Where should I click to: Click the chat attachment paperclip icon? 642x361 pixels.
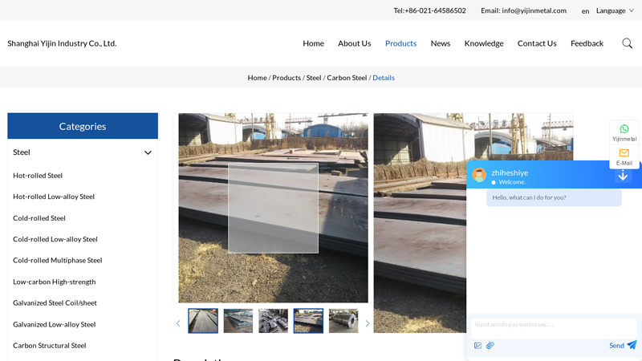490,346
